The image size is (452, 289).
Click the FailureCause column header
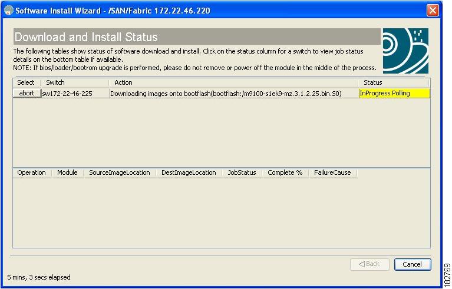pos(332,172)
